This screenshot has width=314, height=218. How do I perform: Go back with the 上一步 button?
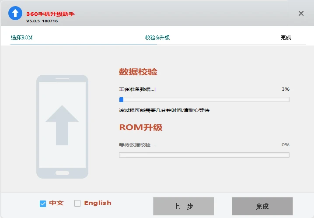point(184,206)
